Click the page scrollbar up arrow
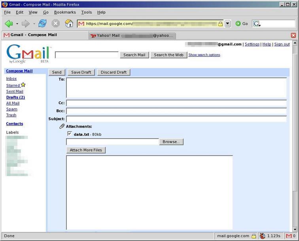 pyautogui.click(x=295, y=43)
